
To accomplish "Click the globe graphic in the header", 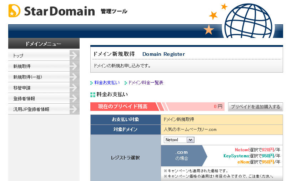I will (248, 21).
